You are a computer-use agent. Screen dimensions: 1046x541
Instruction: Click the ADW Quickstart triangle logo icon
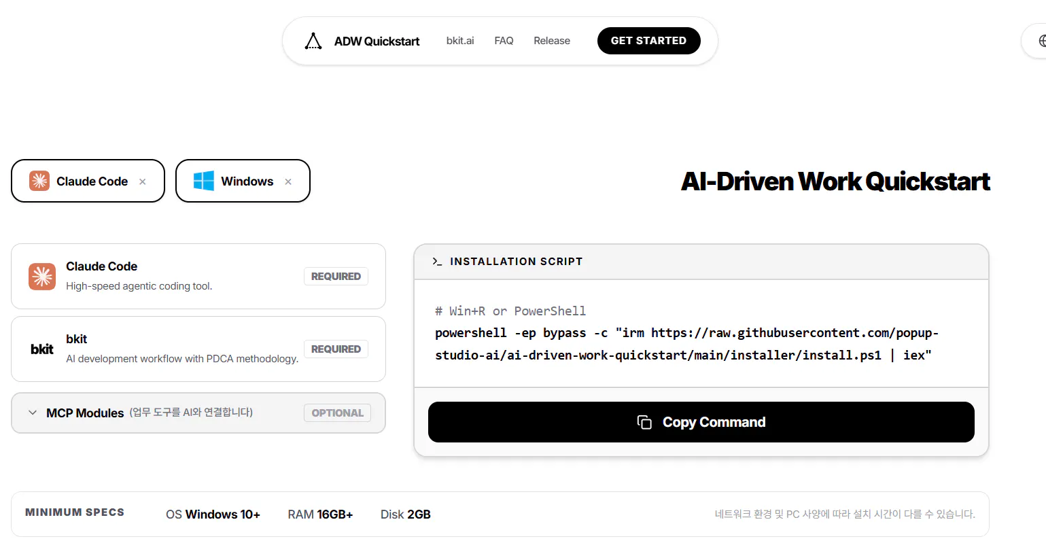(x=313, y=41)
